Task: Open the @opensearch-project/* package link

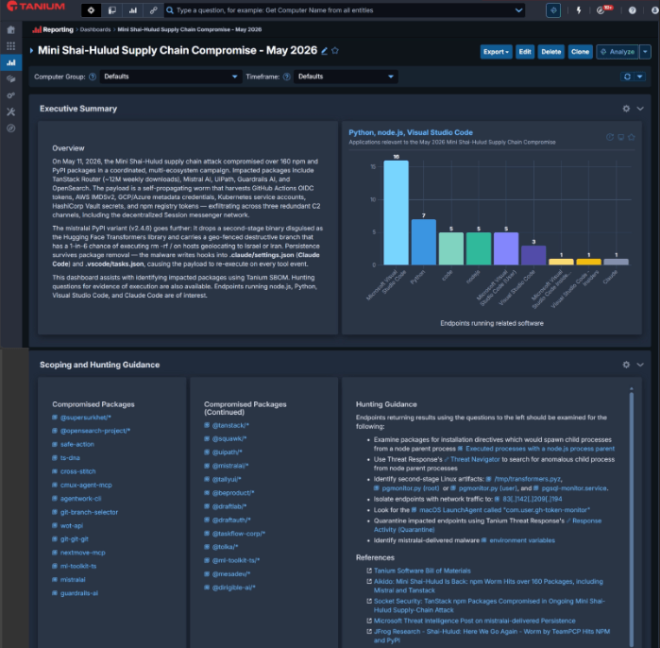Action: (x=95, y=431)
